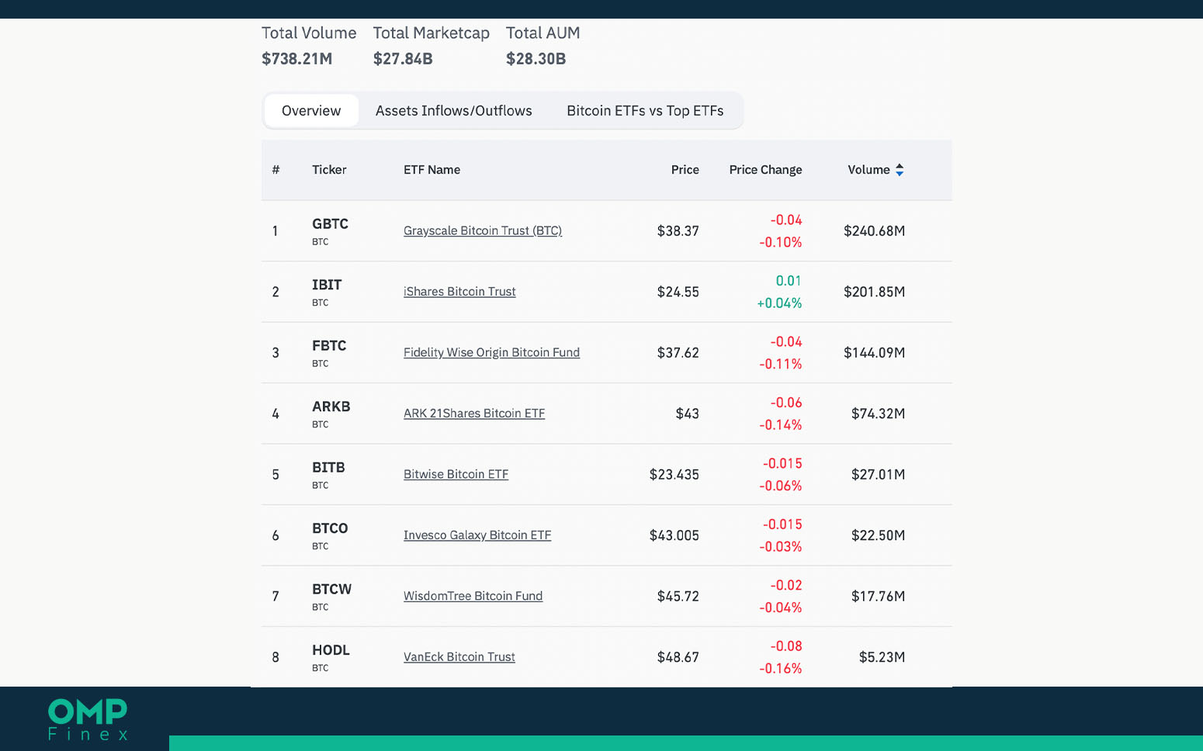Open the Bitwise Bitcoin ETF link
The image size is (1203, 751).
click(456, 474)
